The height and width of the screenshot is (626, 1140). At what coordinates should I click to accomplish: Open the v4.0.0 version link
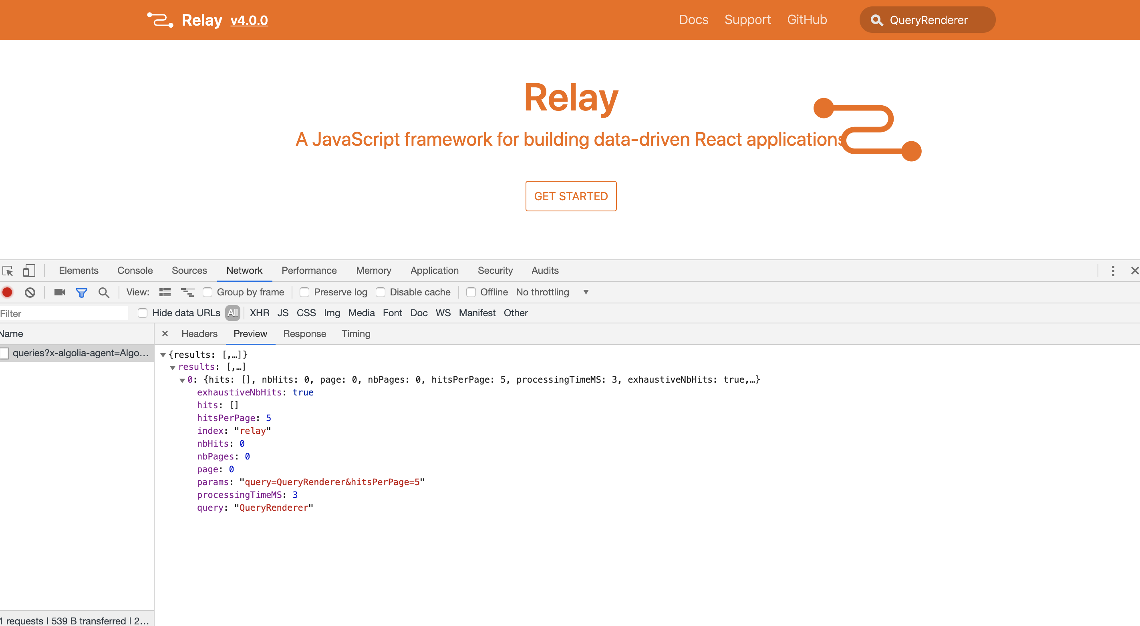coord(249,20)
